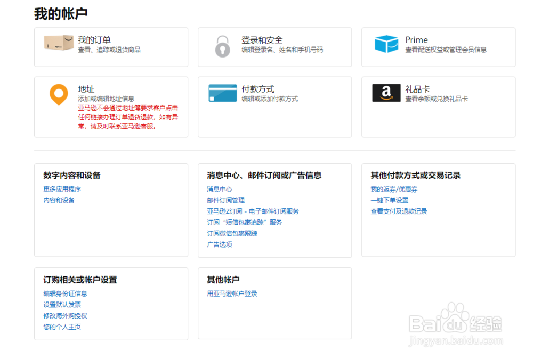
Task: Click the Amazon logo icon for 礼品卡
Action: tap(385, 92)
